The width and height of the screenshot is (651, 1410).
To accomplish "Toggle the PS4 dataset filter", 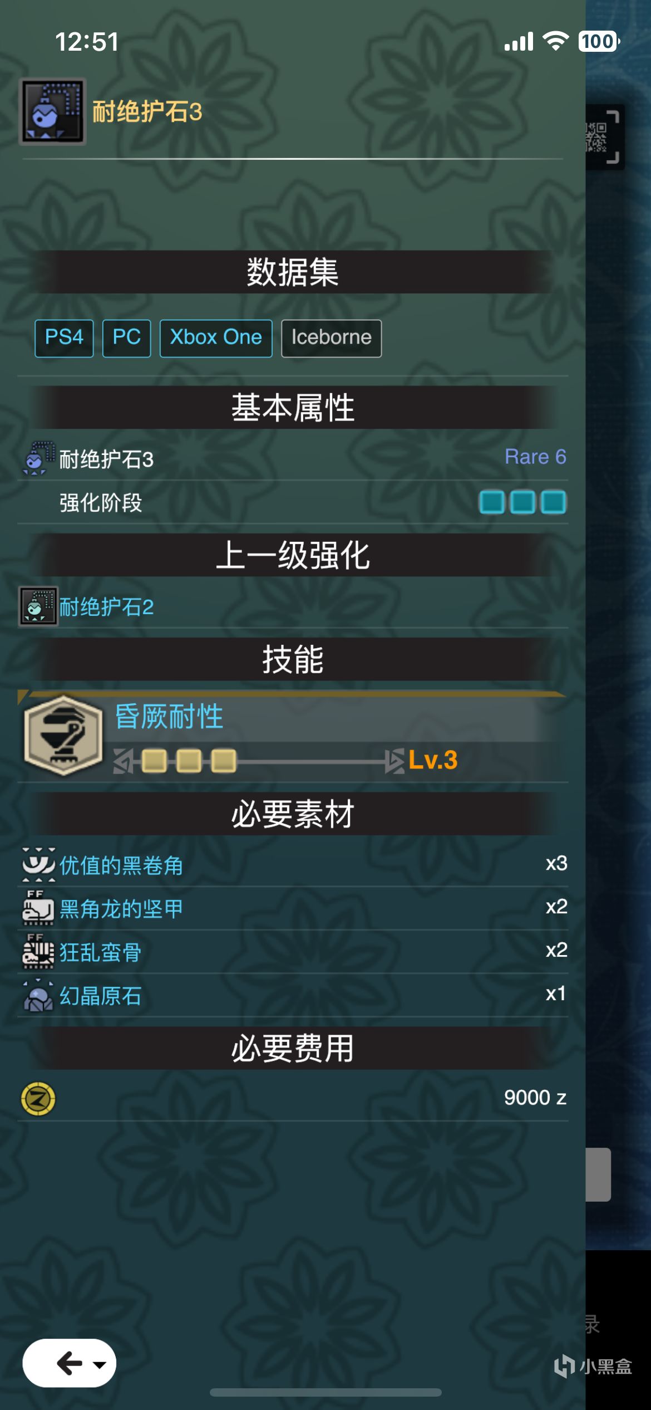I will (x=64, y=338).
